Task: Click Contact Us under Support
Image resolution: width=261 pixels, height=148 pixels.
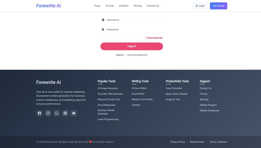Action: click(206, 88)
